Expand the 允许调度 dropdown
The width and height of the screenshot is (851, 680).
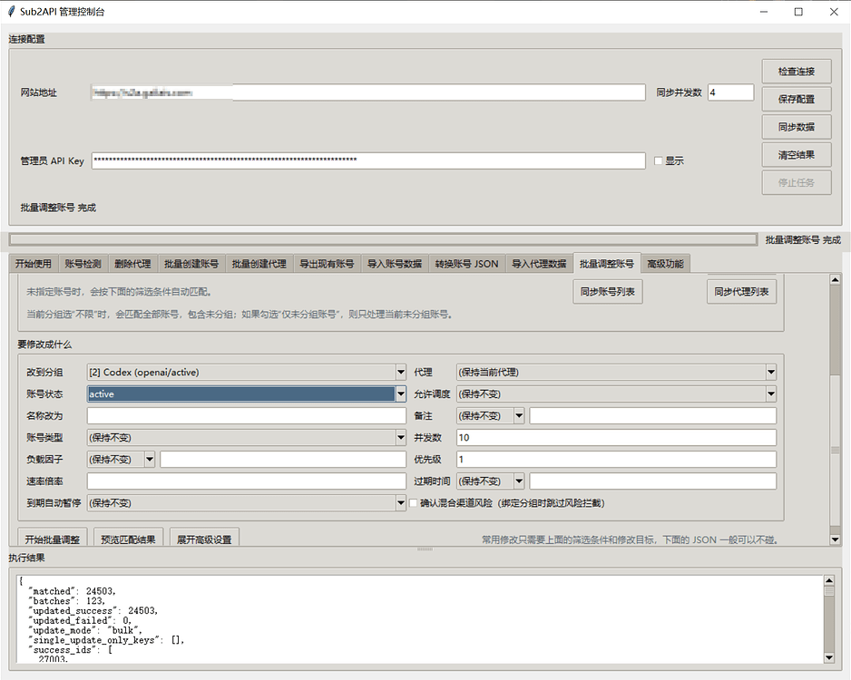click(770, 394)
